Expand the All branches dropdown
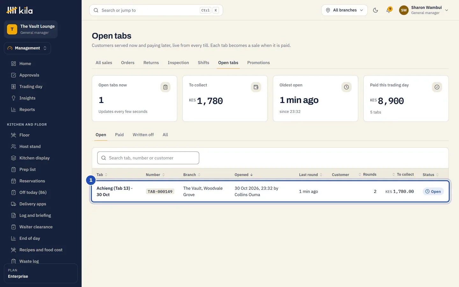459x287 pixels. pos(344,10)
